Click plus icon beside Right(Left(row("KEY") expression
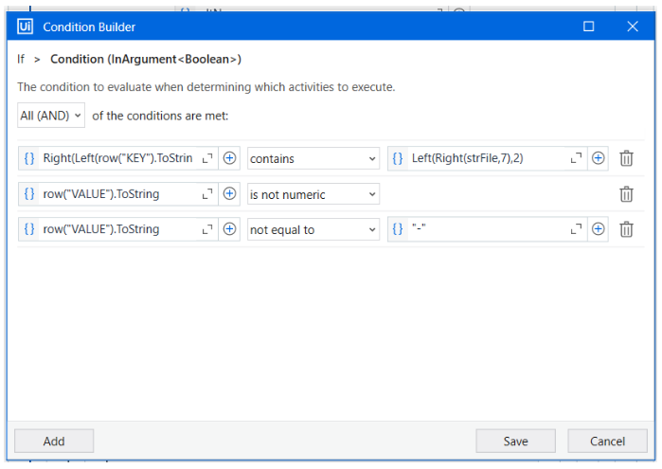The image size is (662, 469). click(x=229, y=159)
